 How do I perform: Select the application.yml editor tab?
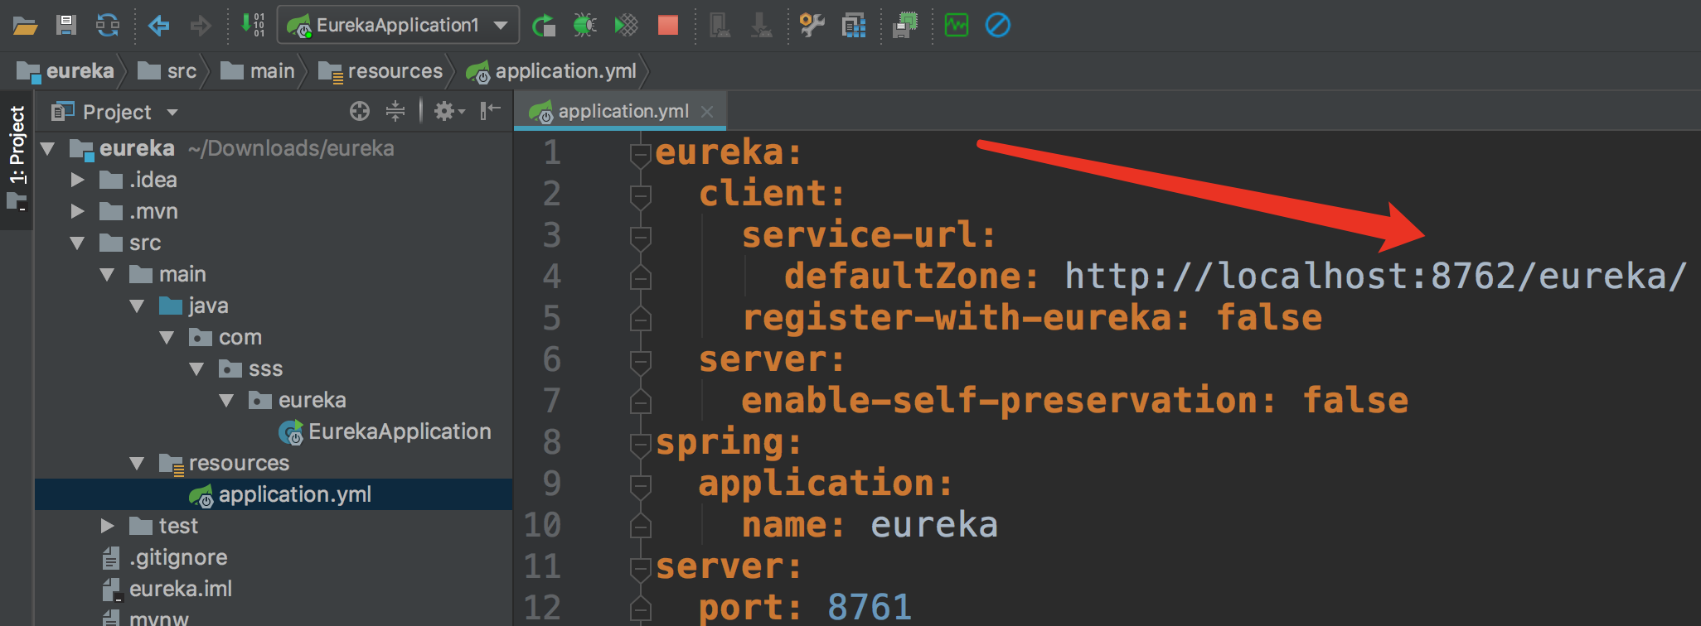pyautogui.click(x=620, y=112)
